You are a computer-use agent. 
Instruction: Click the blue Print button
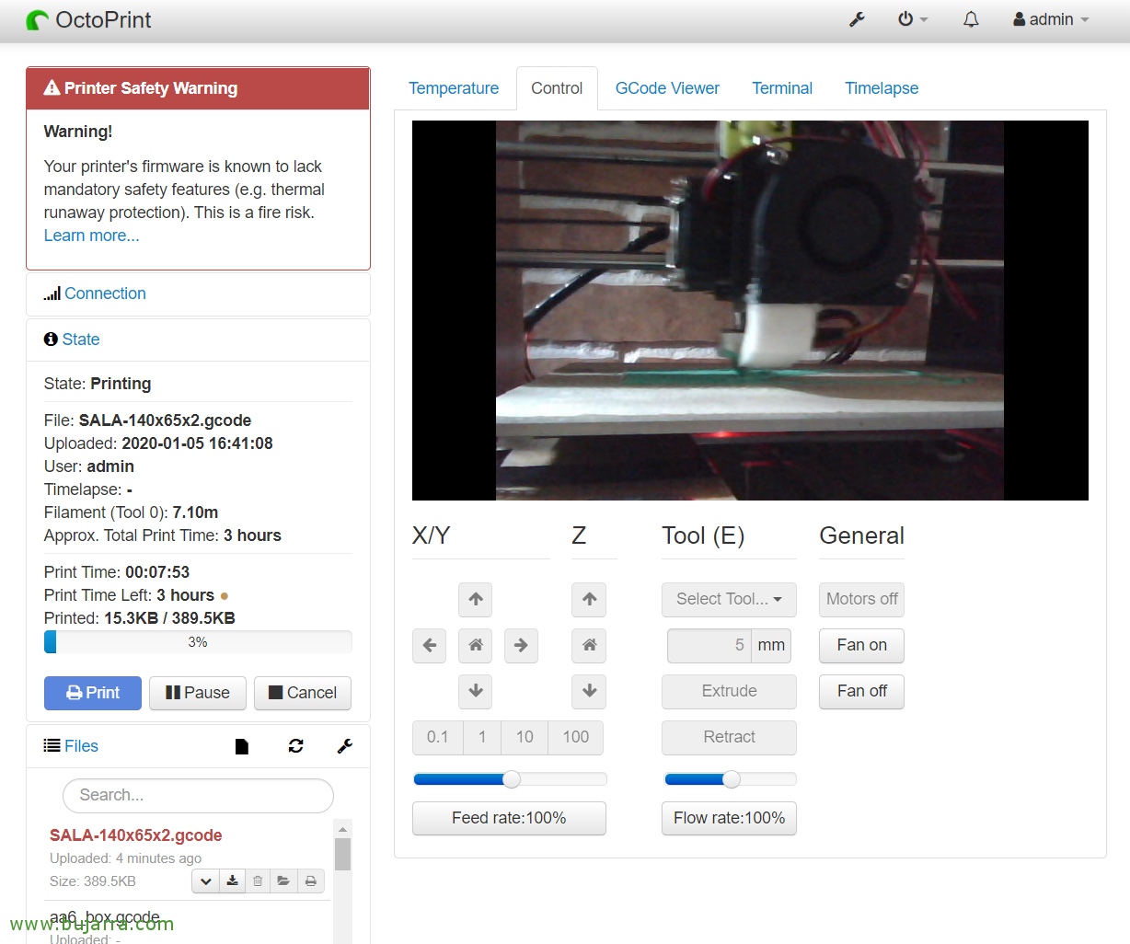click(93, 693)
